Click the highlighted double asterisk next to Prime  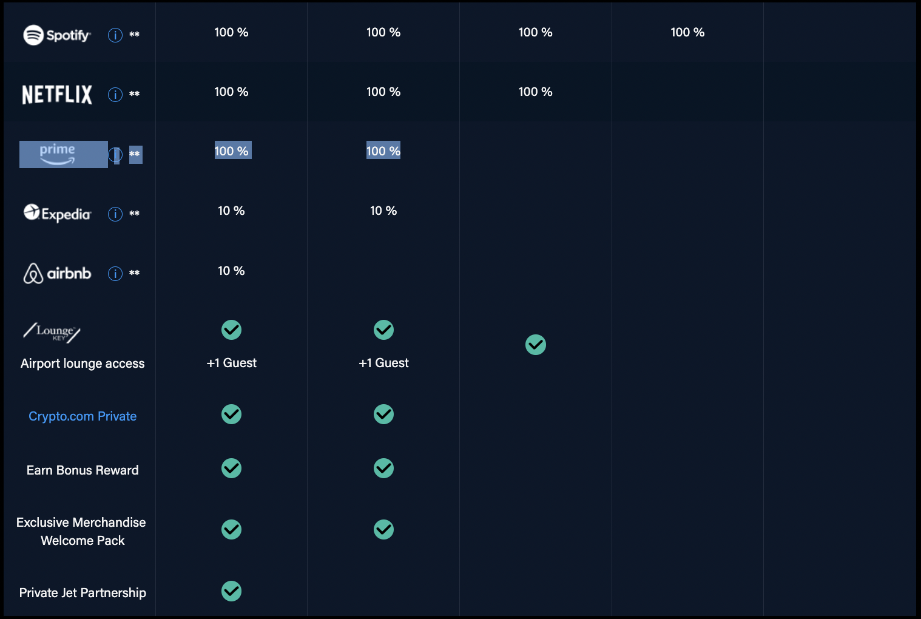pos(135,154)
